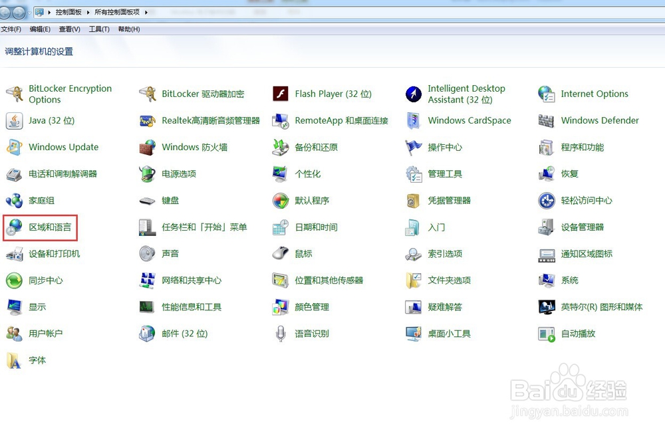Click the 字体 fonts folder icon
This screenshot has height=434, width=665.
(x=15, y=360)
